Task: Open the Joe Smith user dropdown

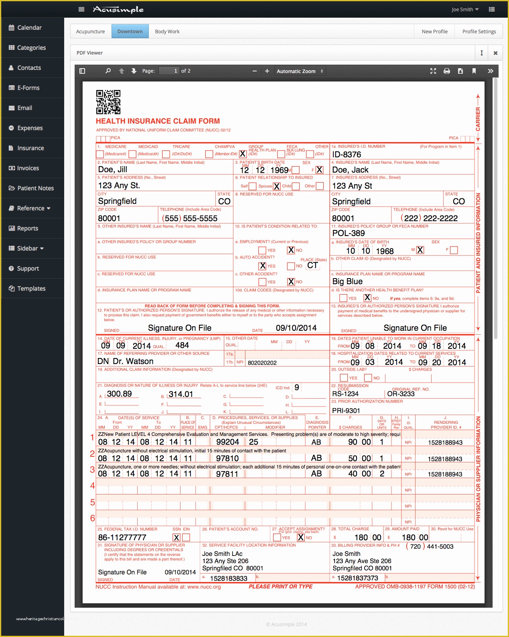Action: coord(465,9)
